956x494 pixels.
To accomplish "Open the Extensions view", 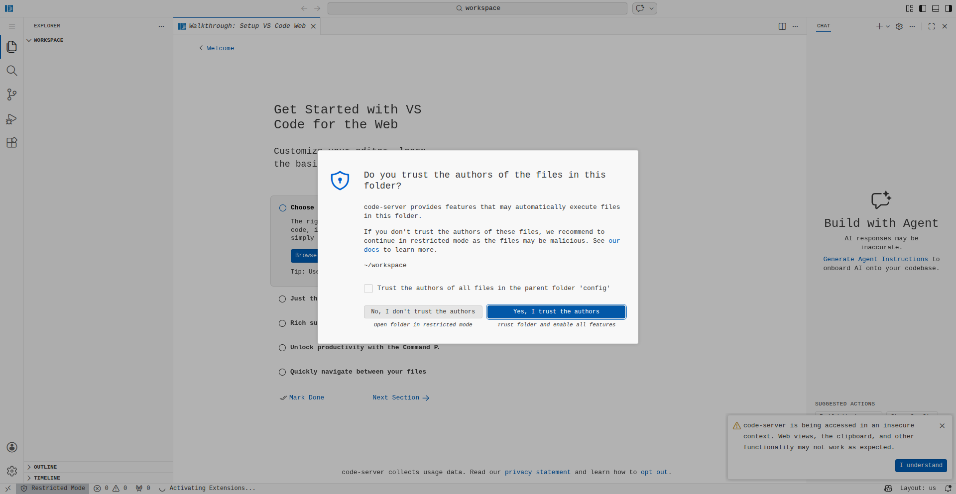I will [x=12, y=143].
